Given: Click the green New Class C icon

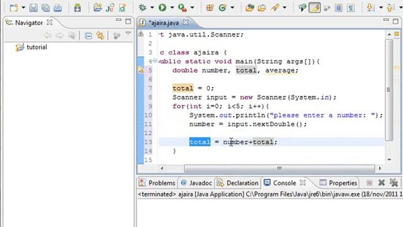Looking at the screenshot, I should (222, 8).
